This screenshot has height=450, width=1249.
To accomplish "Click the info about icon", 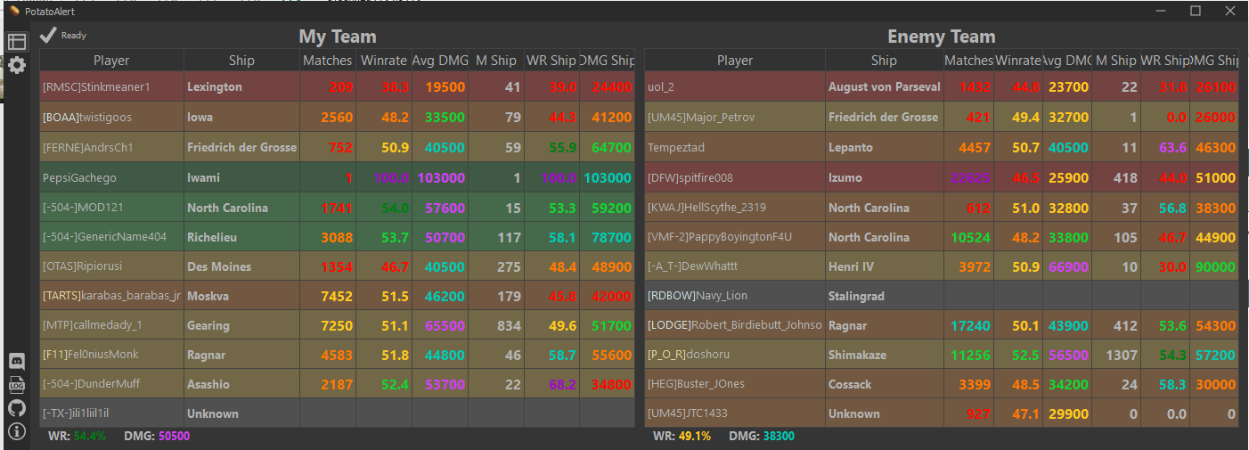I will 16,432.
